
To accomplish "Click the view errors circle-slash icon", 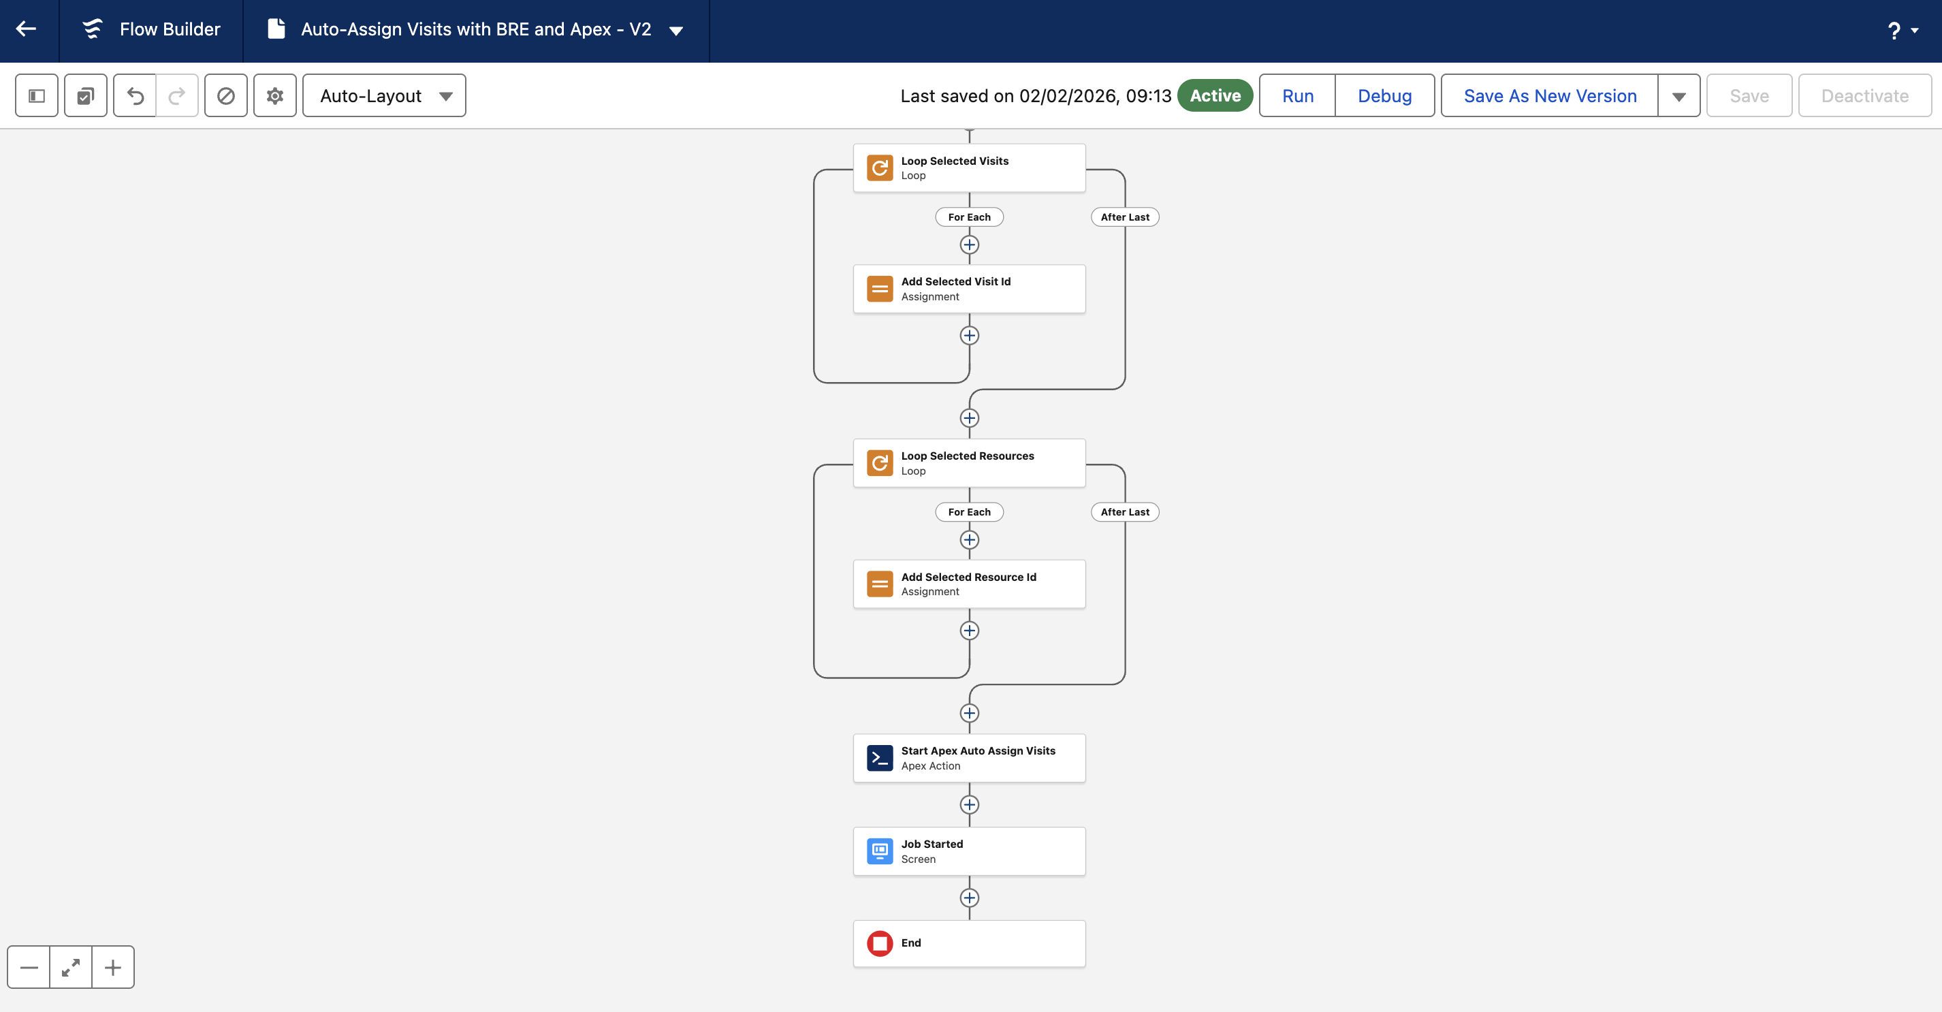I will tap(225, 96).
